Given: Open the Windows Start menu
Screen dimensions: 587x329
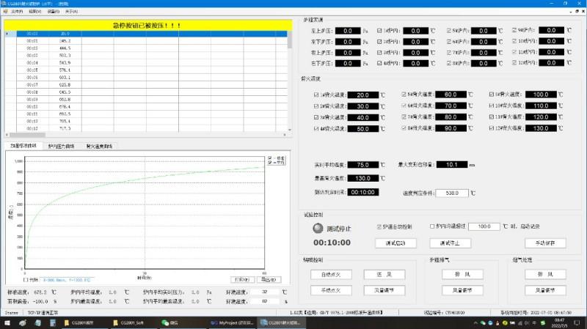Looking at the screenshot, I should coord(7,322).
